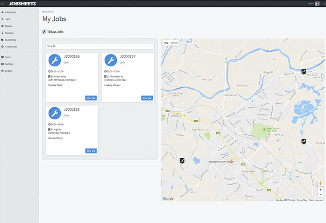Click the Invoices dollar icon
326x223 pixels.
point(2,33)
